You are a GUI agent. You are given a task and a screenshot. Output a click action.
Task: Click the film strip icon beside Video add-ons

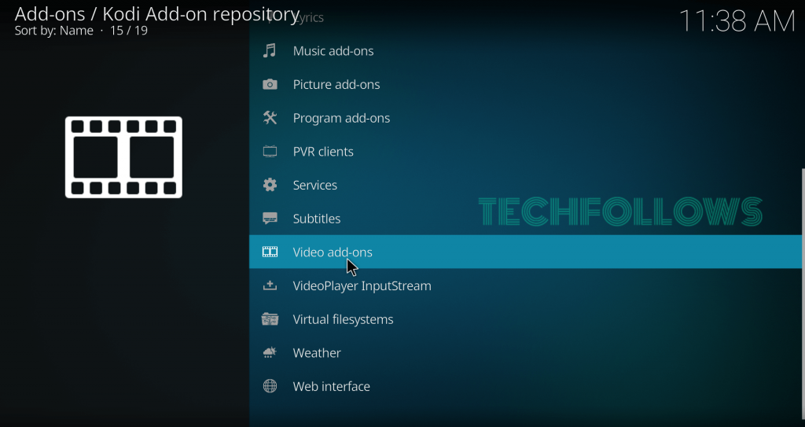click(x=270, y=252)
